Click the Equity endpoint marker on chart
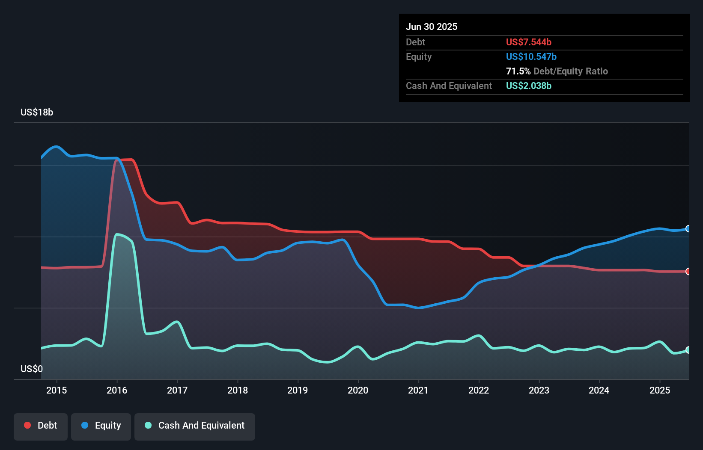 pyautogui.click(x=688, y=229)
